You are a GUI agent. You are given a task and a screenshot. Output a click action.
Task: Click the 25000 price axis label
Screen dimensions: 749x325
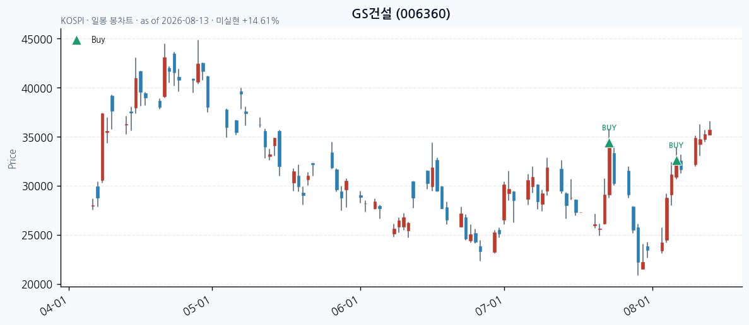(37, 236)
